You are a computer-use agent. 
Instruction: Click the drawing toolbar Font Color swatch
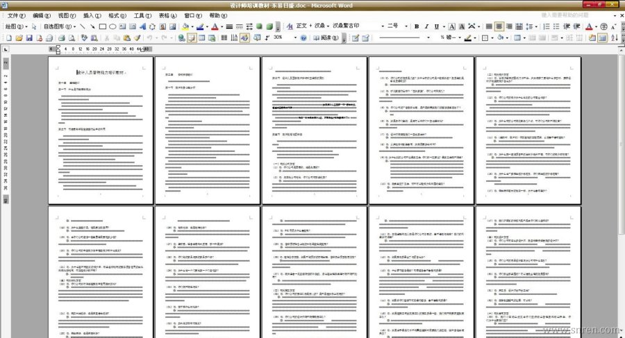[215, 26]
